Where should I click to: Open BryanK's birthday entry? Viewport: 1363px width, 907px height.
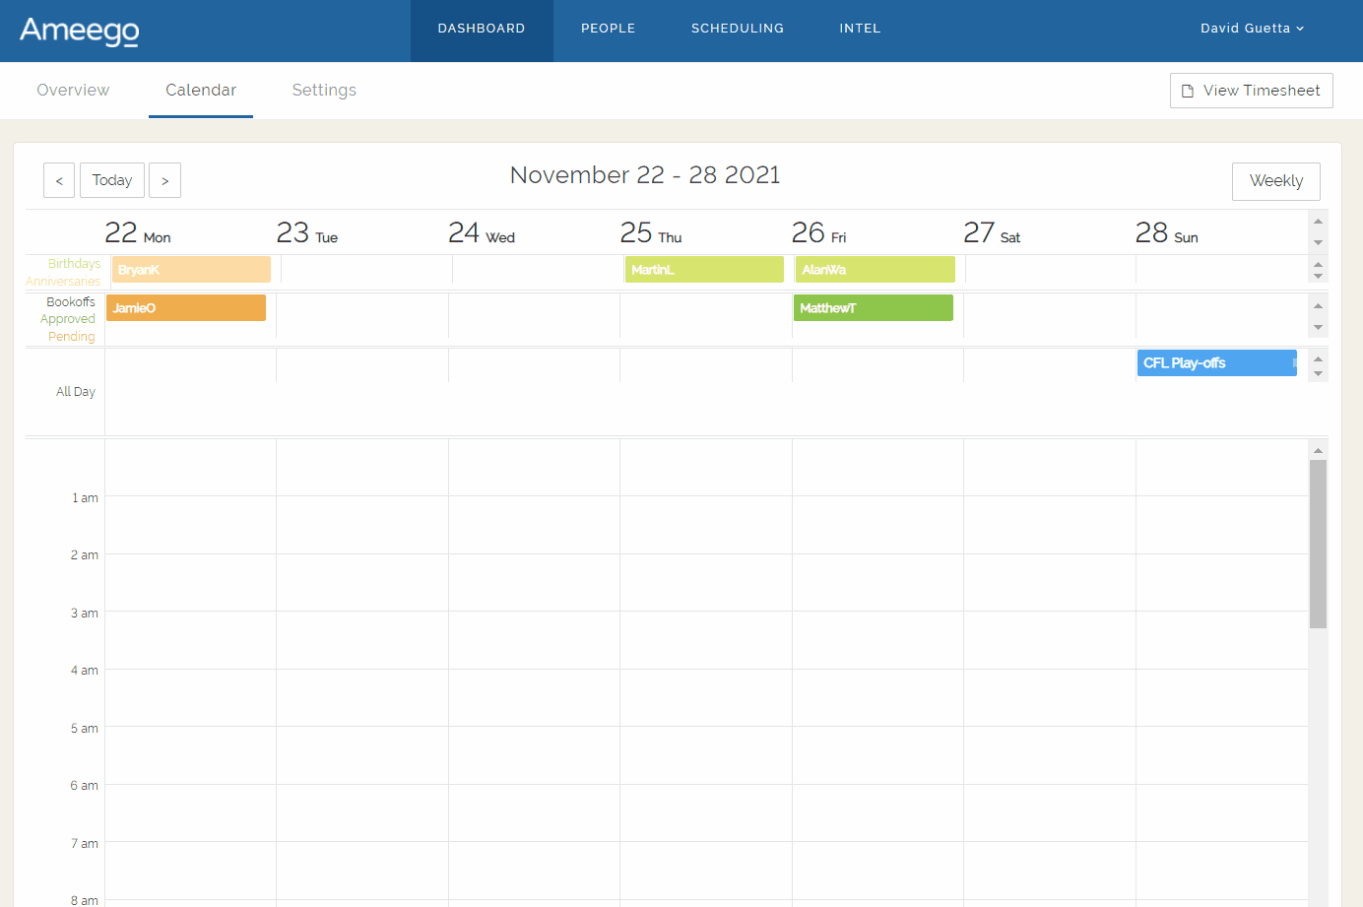(190, 269)
